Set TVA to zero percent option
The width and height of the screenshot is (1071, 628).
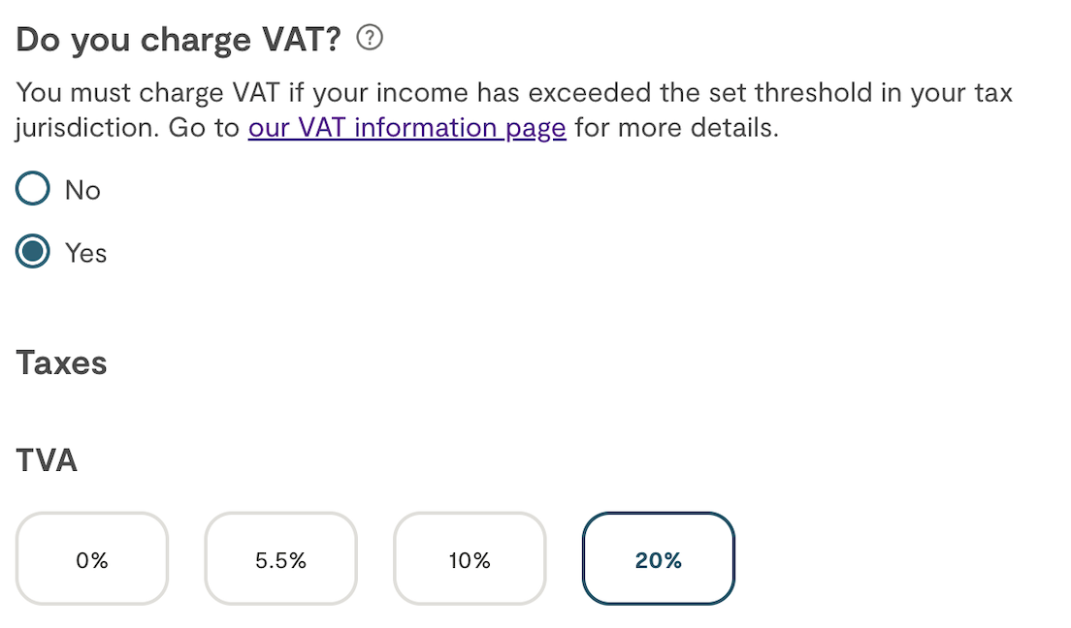(x=92, y=558)
